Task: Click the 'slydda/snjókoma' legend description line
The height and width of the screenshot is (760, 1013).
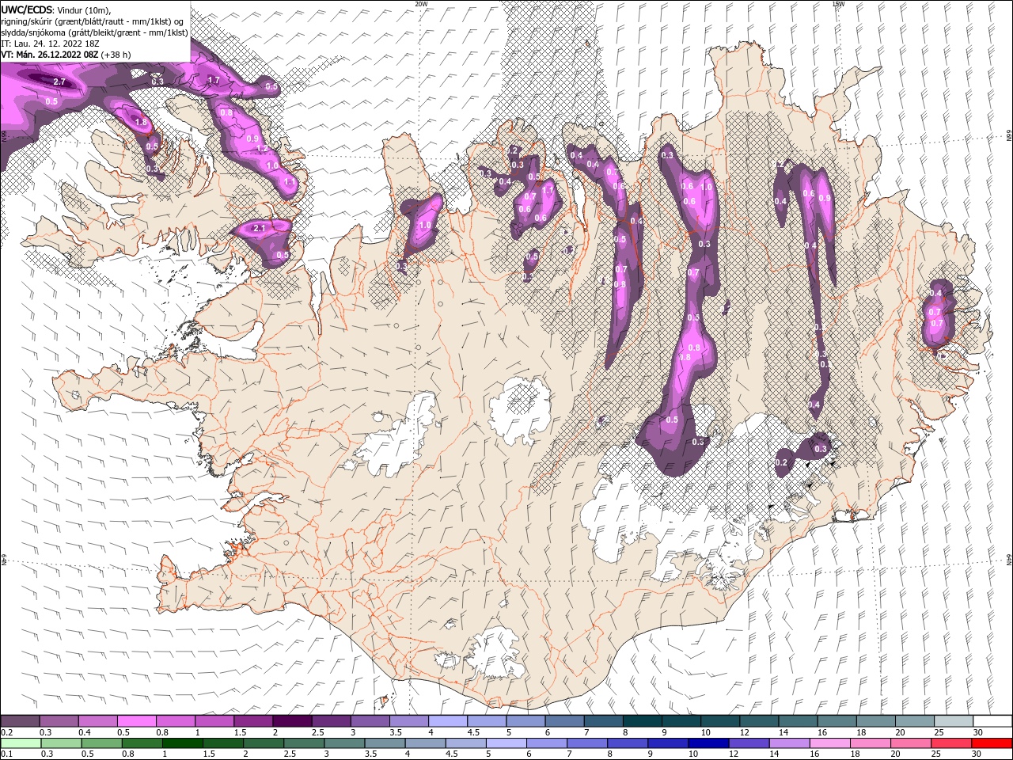Action: (x=94, y=32)
